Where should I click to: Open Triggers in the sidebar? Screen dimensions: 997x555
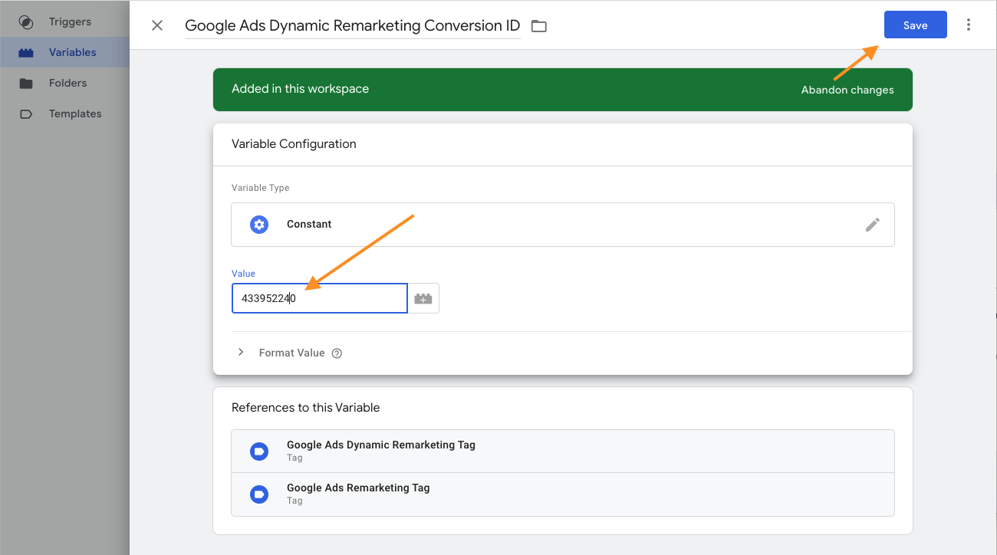(x=64, y=21)
